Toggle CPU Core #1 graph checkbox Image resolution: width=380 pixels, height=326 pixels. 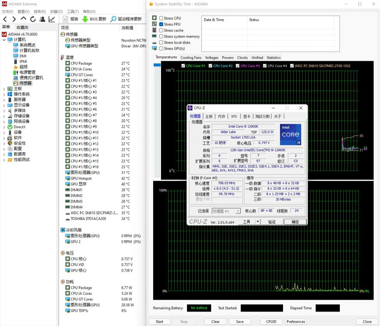(x=183, y=66)
